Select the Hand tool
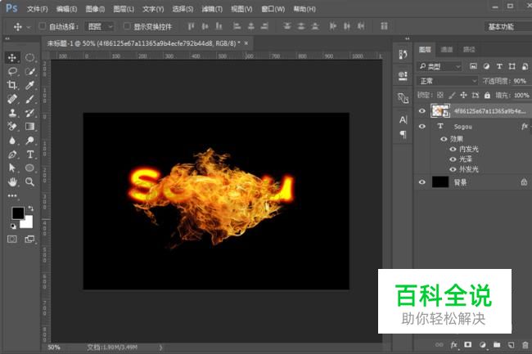The height and width of the screenshot is (354, 532). click(x=12, y=182)
